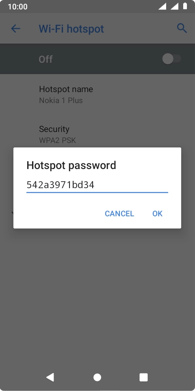195x391 pixels.
Task: Open search with the magnifier icon
Action: (x=182, y=29)
